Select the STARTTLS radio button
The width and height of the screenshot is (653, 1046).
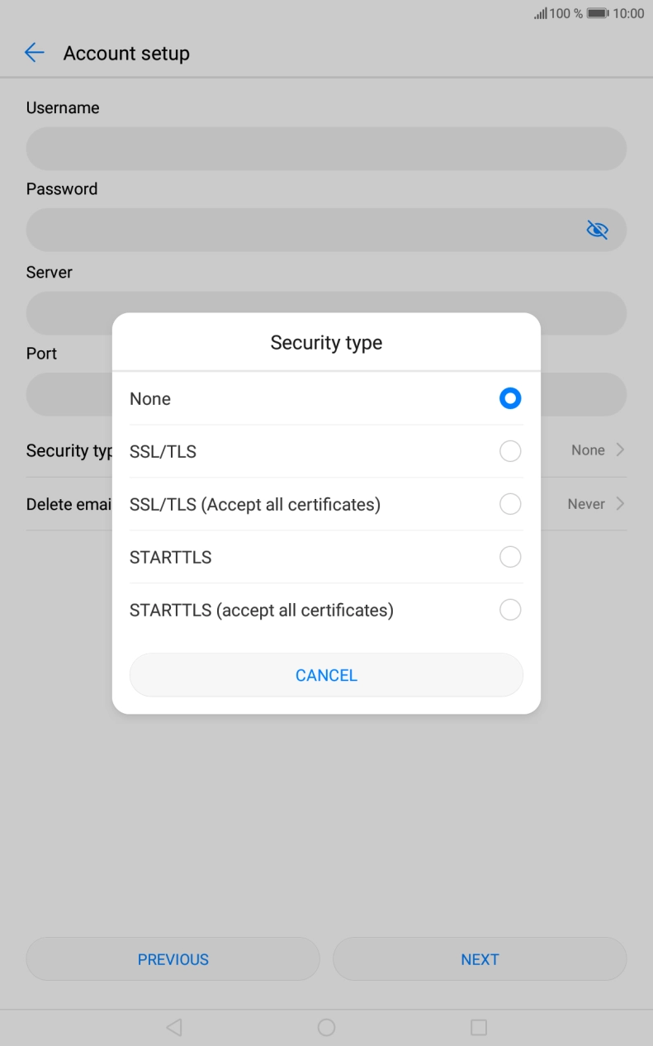510,557
